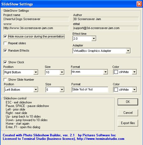Click the Adapter label
This screenshot has width=143, height=145.
click(78, 45)
